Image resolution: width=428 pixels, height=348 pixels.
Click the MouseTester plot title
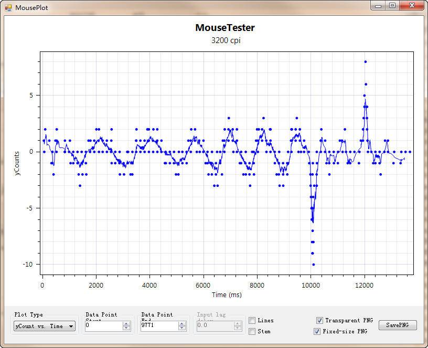click(x=225, y=28)
